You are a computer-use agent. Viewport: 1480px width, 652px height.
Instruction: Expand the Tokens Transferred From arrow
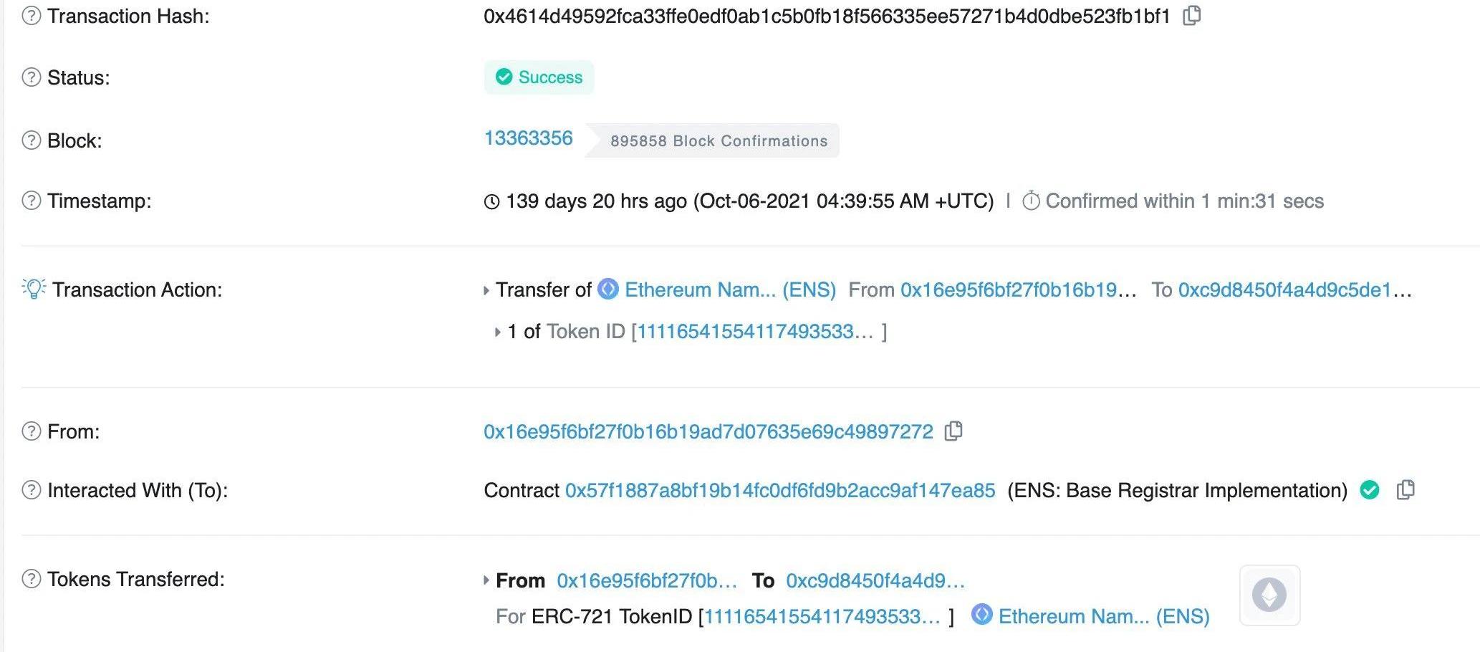point(486,580)
